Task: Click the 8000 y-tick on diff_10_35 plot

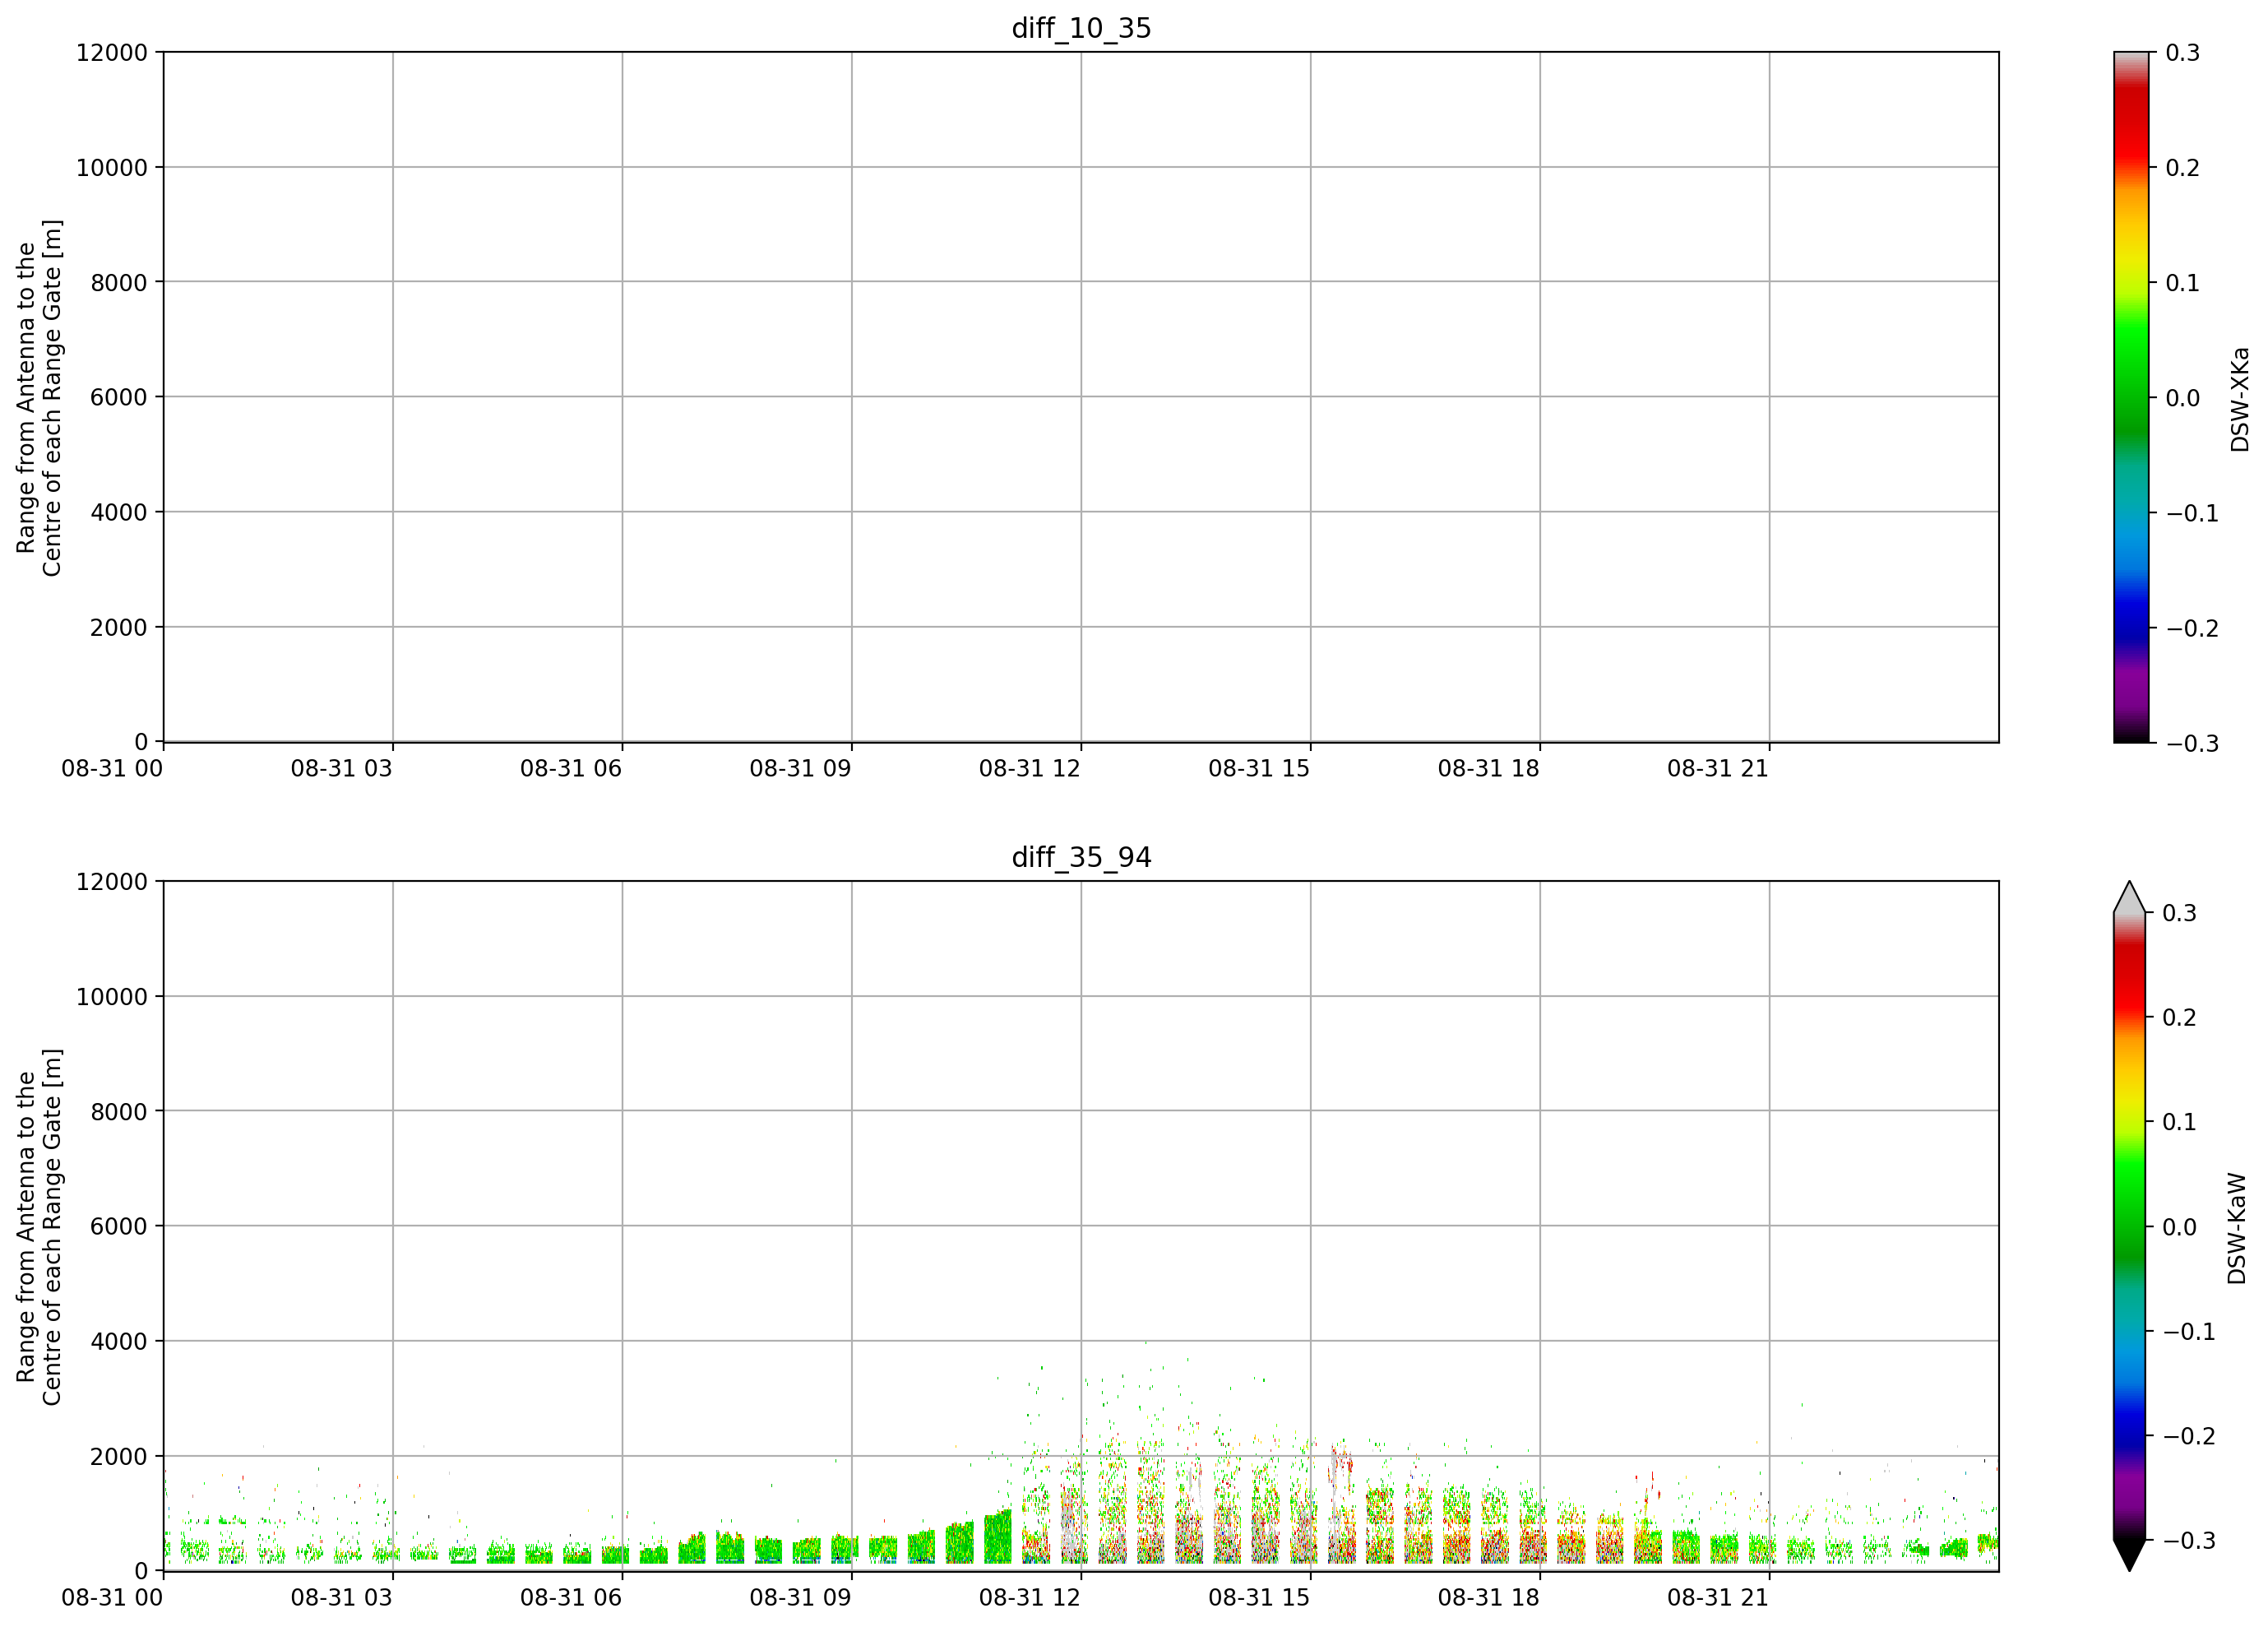Action: click(x=119, y=283)
